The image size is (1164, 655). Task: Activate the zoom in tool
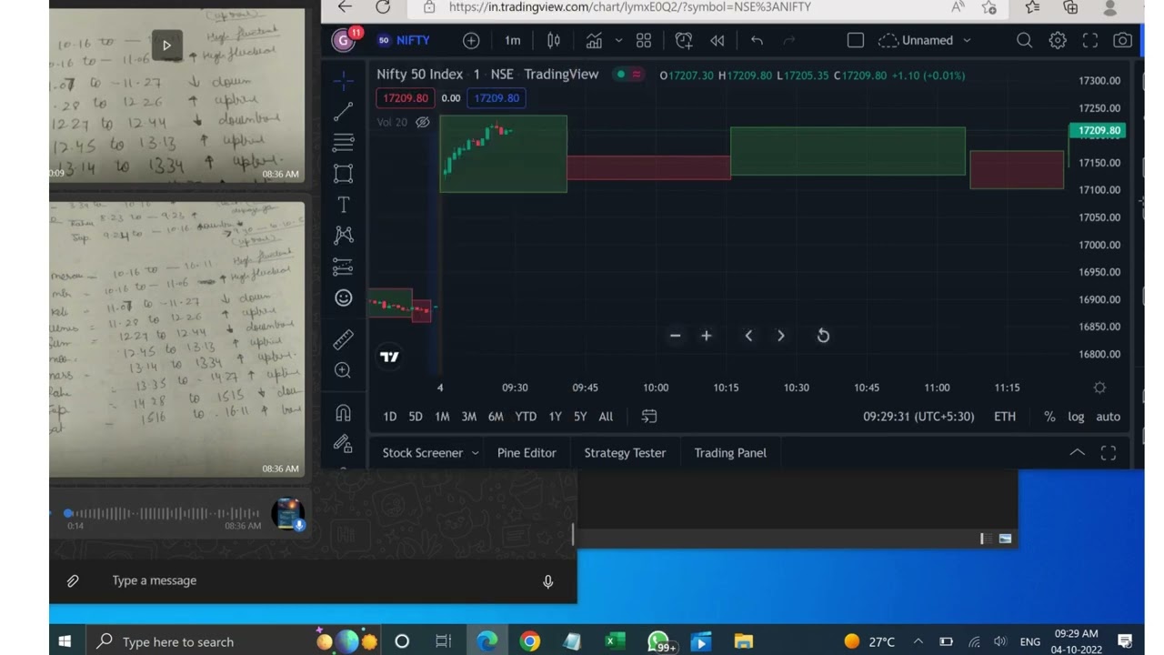pyautogui.click(x=343, y=370)
